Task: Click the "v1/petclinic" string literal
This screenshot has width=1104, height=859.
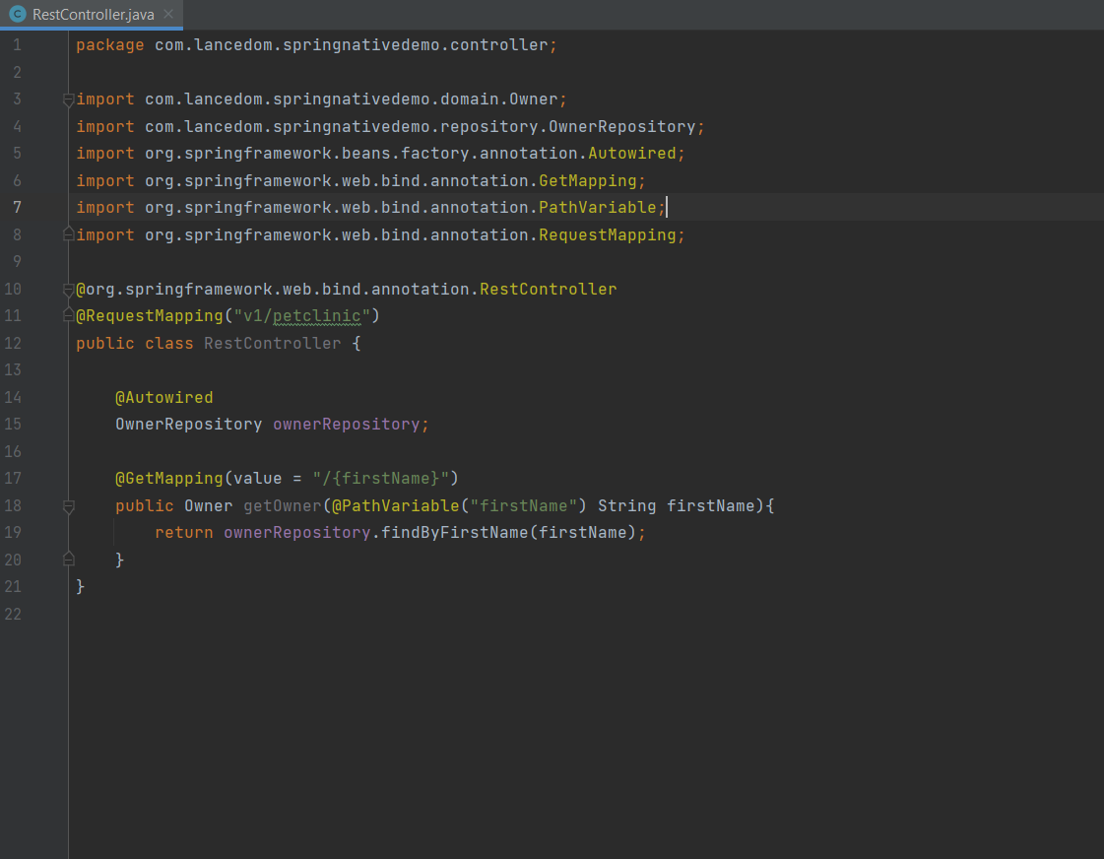Action: [x=301, y=316]
